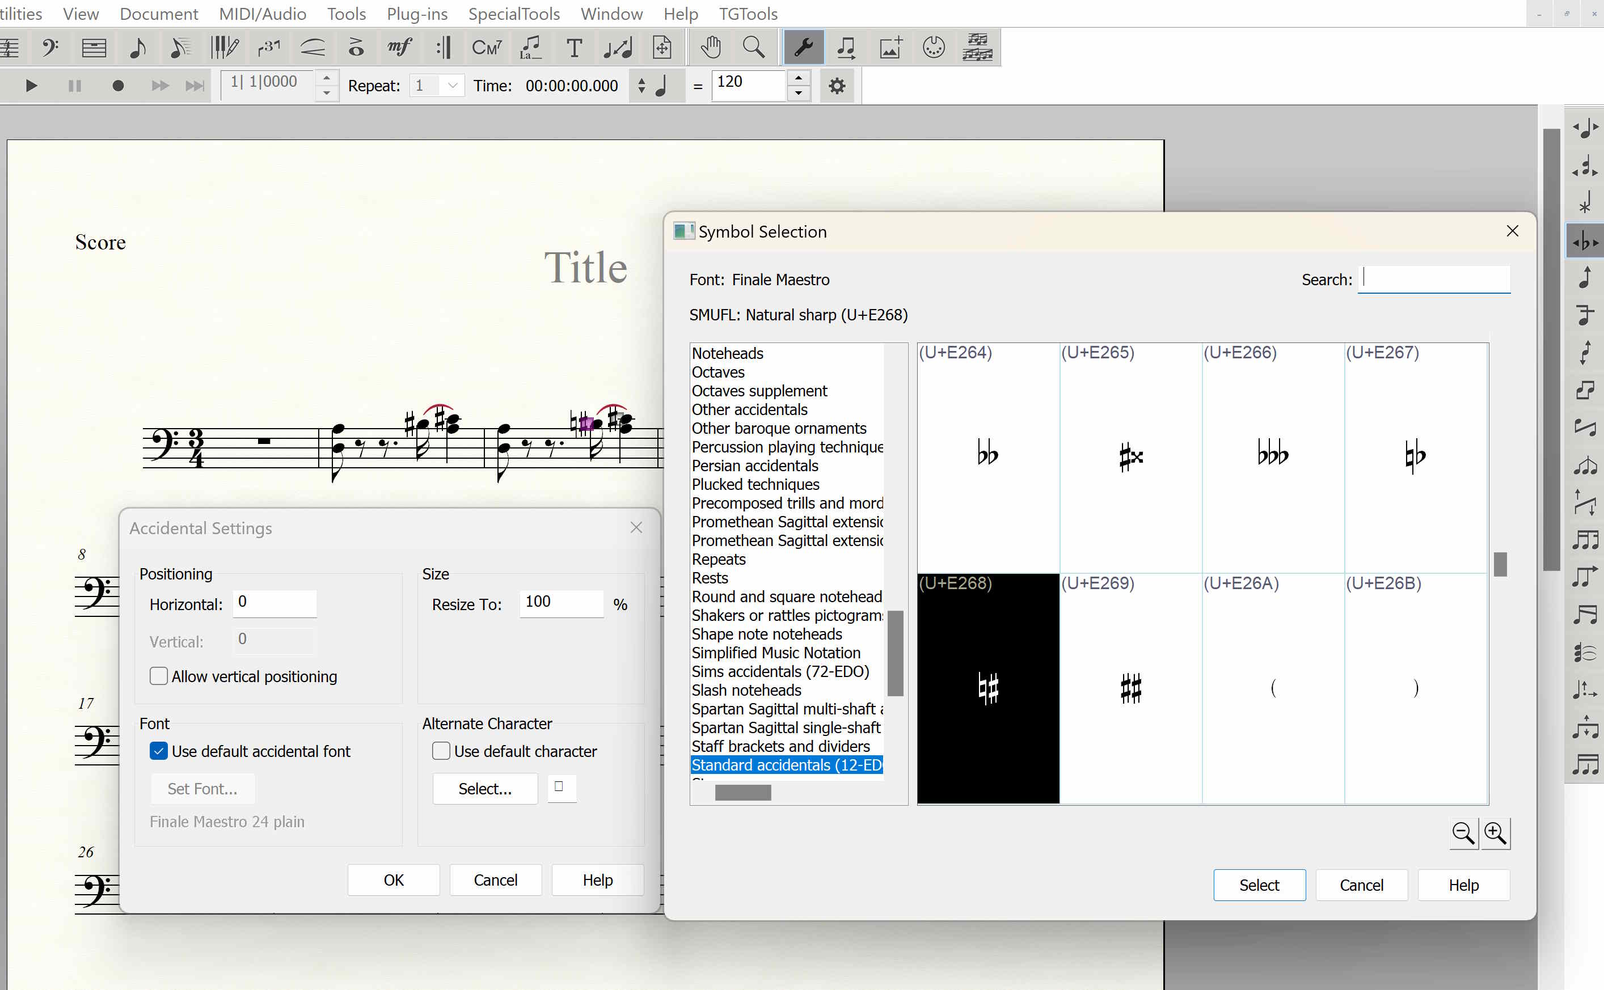Click the Select... button for alternate character

[x=485, y=788]
